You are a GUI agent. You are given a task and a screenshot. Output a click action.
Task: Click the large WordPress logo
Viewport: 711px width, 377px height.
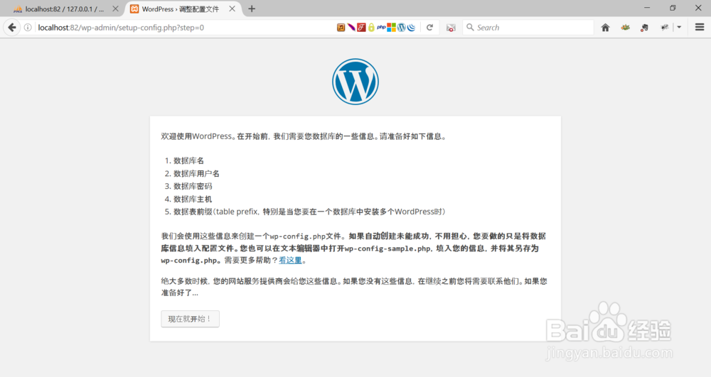[355, 82]
